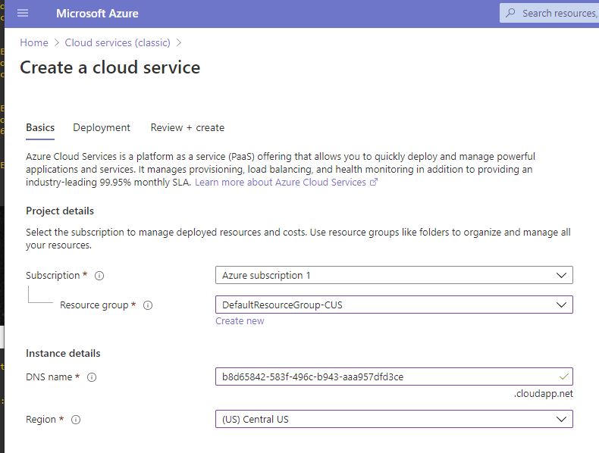Click the Region info icon

coord(76,420)
